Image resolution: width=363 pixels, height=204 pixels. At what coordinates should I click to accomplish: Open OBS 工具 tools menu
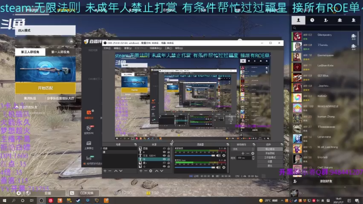[x=168, y=48]
